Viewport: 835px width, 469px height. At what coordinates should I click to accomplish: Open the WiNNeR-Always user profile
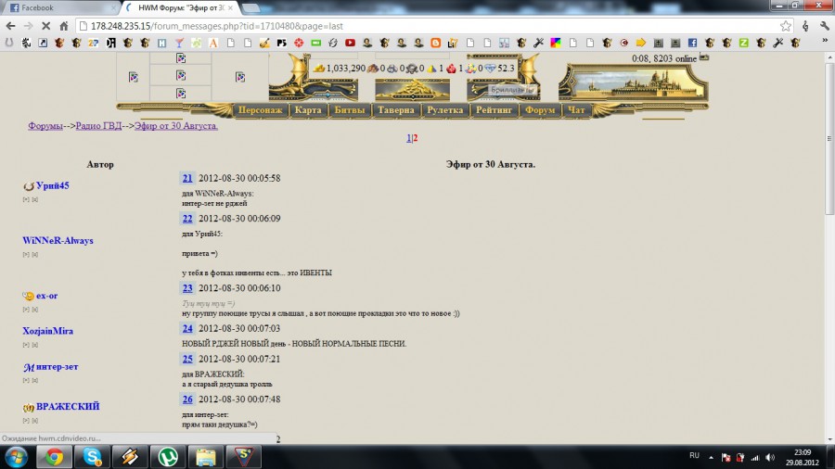[58, 241]
